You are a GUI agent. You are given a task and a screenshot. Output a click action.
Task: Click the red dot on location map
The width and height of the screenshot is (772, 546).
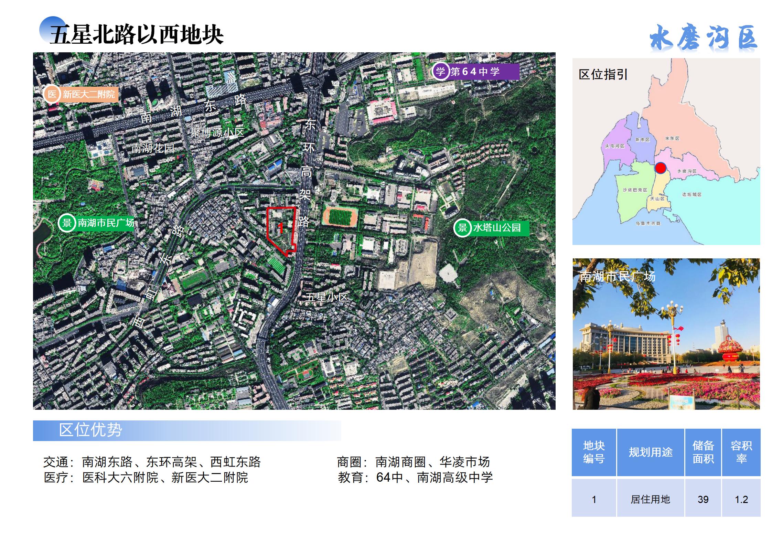[660, 168]
